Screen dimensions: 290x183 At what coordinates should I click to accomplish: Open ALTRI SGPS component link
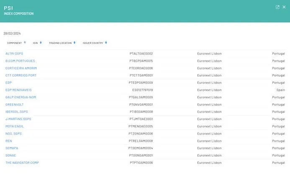coord(14,54)
